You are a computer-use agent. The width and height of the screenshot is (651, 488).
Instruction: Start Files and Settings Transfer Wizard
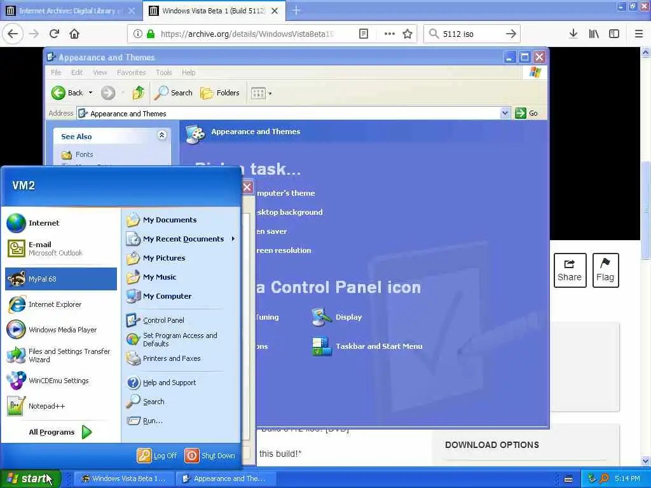coord(61,355)
